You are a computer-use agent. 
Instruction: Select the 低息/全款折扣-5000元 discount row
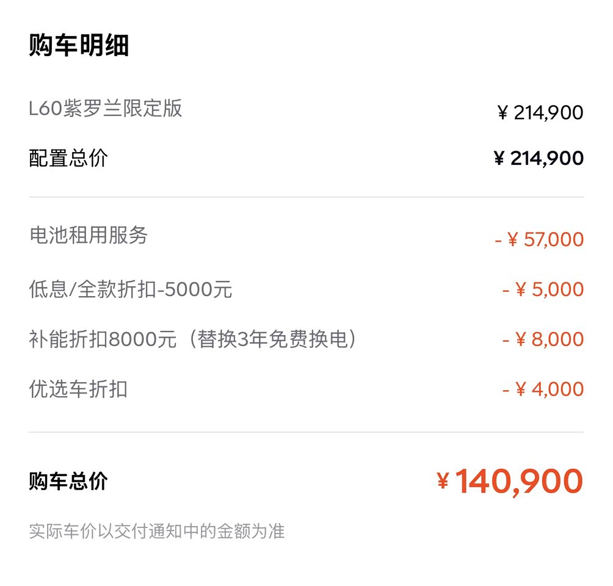click(131, 289)
